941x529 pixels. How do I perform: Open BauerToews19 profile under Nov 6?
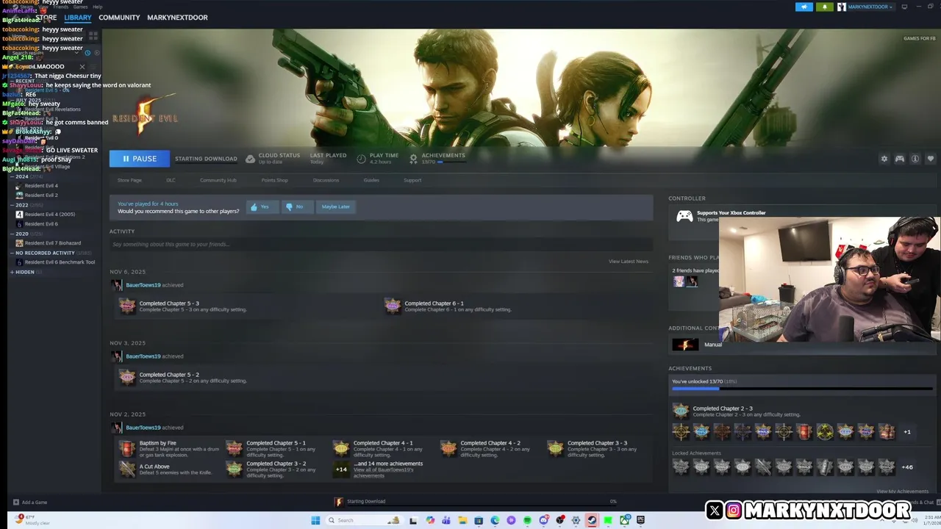143,285
